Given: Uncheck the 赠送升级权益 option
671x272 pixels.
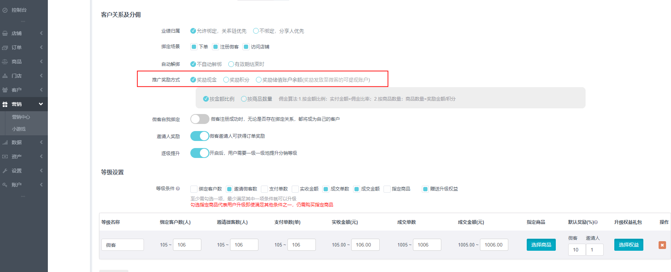Looking at the screenshot, I should click(425, 189).
